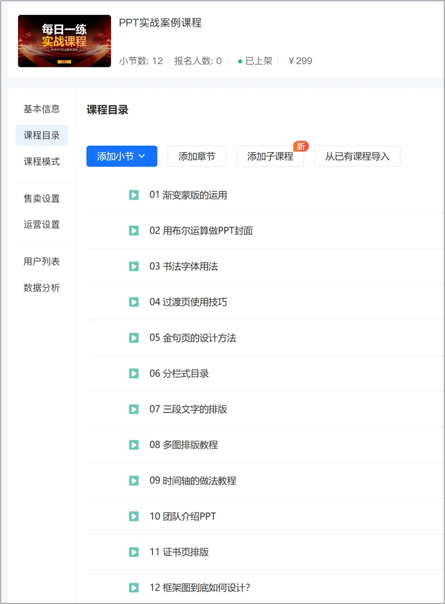Viewport: 445px width, 604px height.
Task: Select 课程模式 in the sidebar
Action: coord(42,162)
